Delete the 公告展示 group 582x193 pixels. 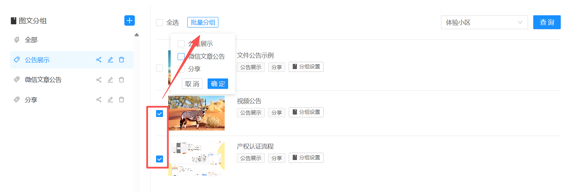tap(122, 60)
